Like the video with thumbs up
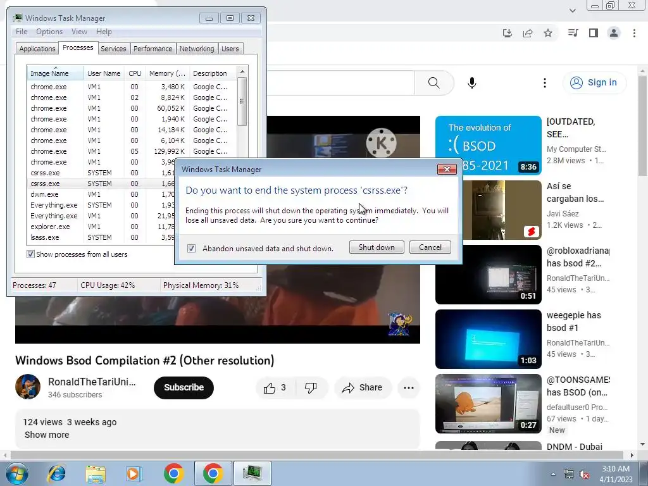The width and height of the screenshot is (648, 486). 275,388
